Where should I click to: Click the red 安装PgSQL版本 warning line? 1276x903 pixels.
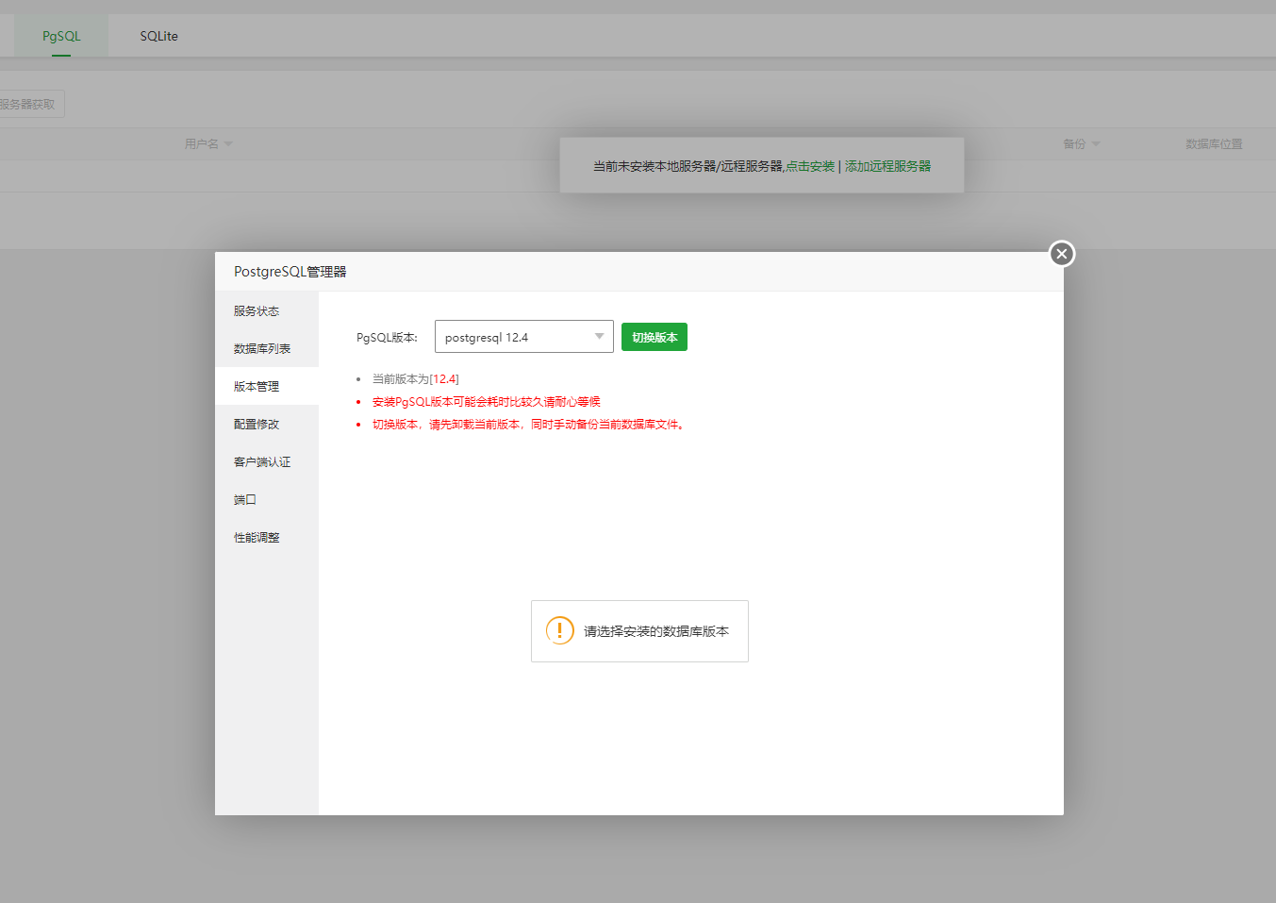point(487,401)
